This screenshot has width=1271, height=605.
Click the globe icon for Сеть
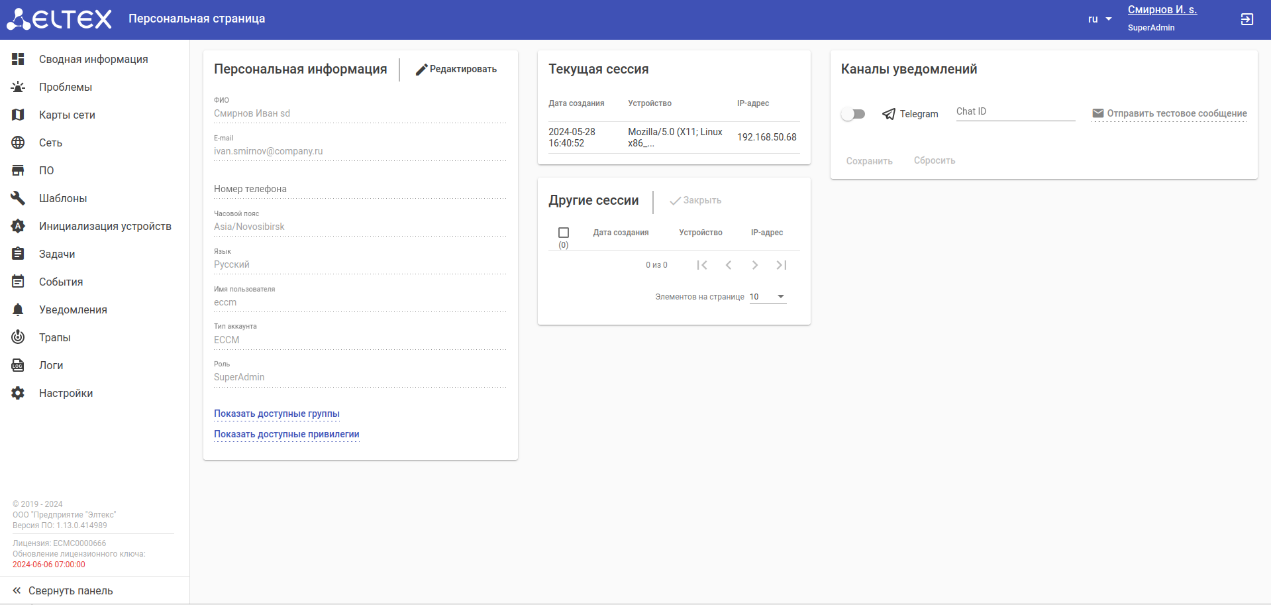(x=18, y=142)
